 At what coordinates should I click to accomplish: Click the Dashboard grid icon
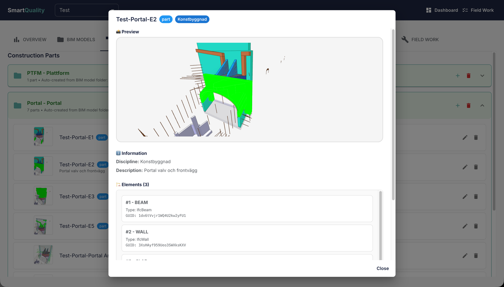click(x=429, y=10)
